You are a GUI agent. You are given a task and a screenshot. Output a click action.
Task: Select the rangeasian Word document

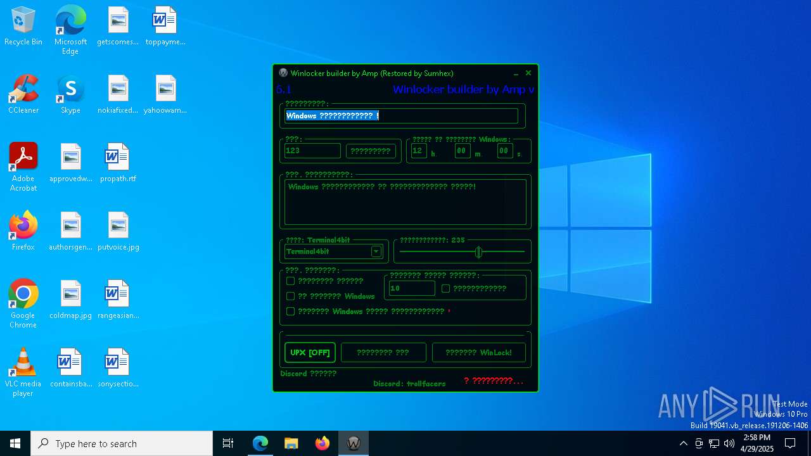pos(118,300)
